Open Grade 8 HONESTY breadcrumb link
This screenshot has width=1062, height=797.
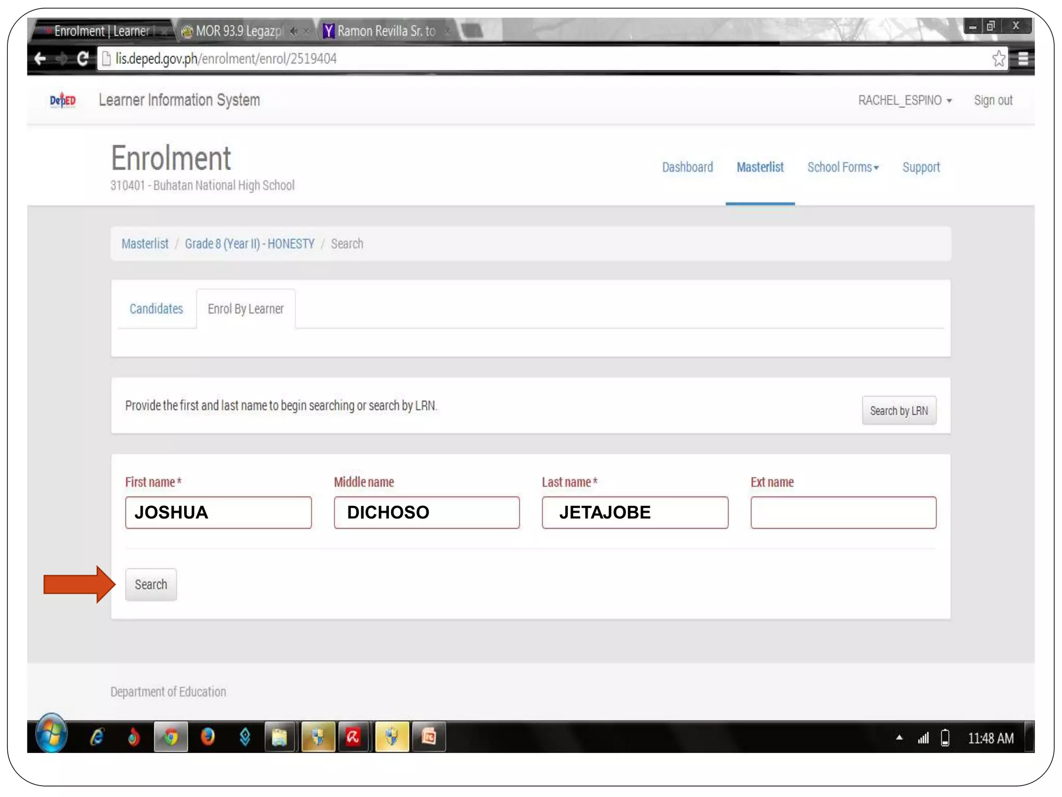[249, 244]
